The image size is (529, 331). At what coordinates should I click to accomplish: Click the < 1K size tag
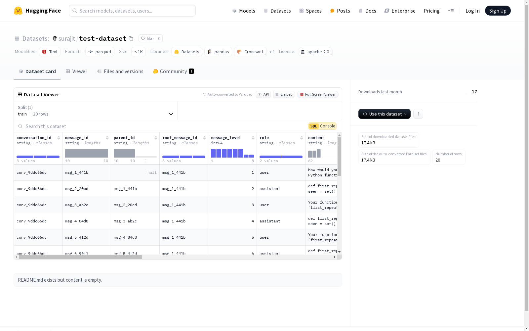(139, 52)
